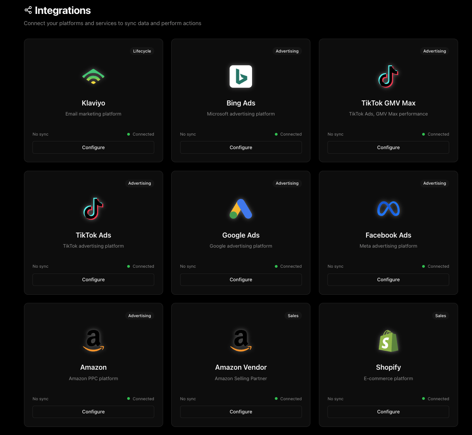The width and height of the screenshot is (472, 435).
Task: Select the Facebook Ads Meta logo
Action: (388, 209)
